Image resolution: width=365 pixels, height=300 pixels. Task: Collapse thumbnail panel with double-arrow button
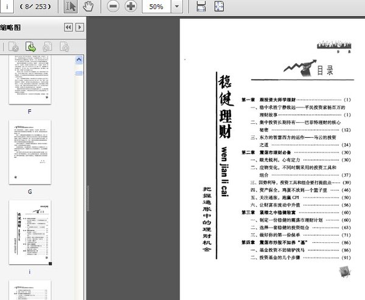tap(68, 27)
